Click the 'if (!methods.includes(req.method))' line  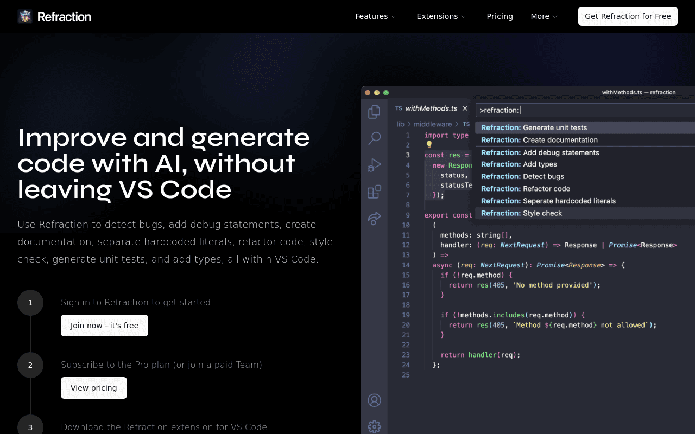[x=513, y=315]
